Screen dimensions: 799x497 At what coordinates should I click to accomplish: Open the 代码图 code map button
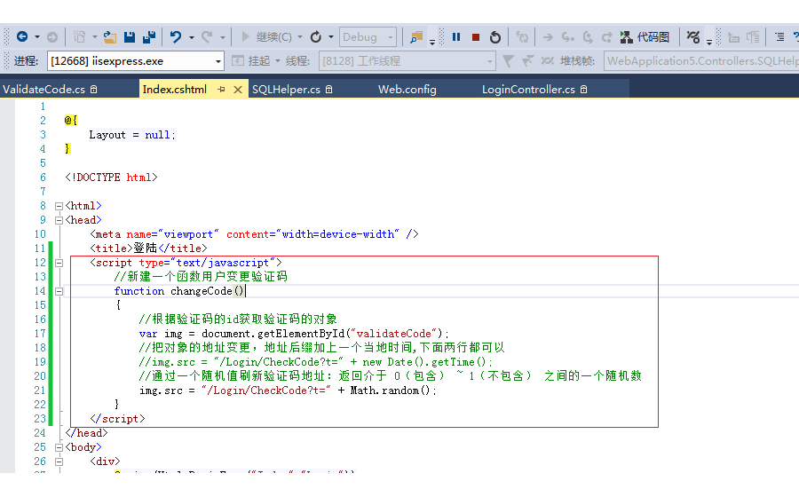coord(645,36)
